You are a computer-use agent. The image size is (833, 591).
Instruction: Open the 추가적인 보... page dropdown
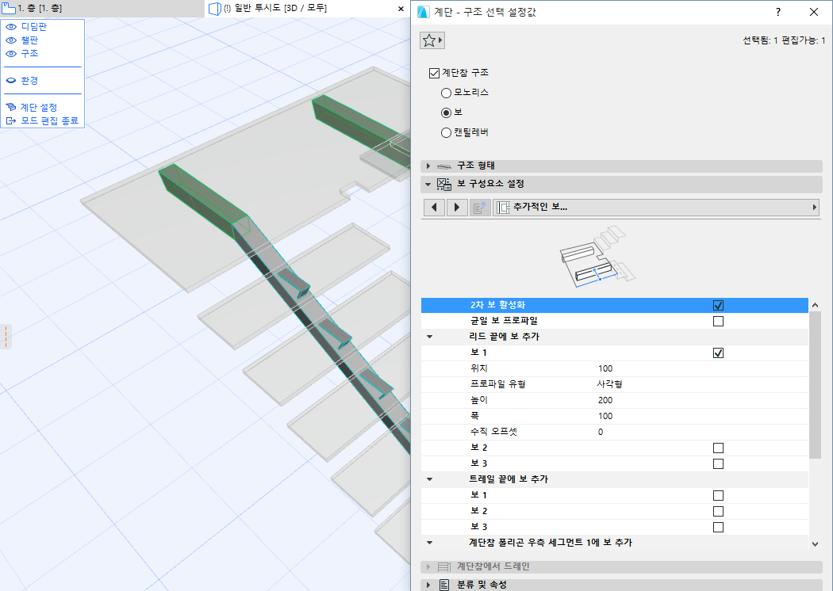655,208
